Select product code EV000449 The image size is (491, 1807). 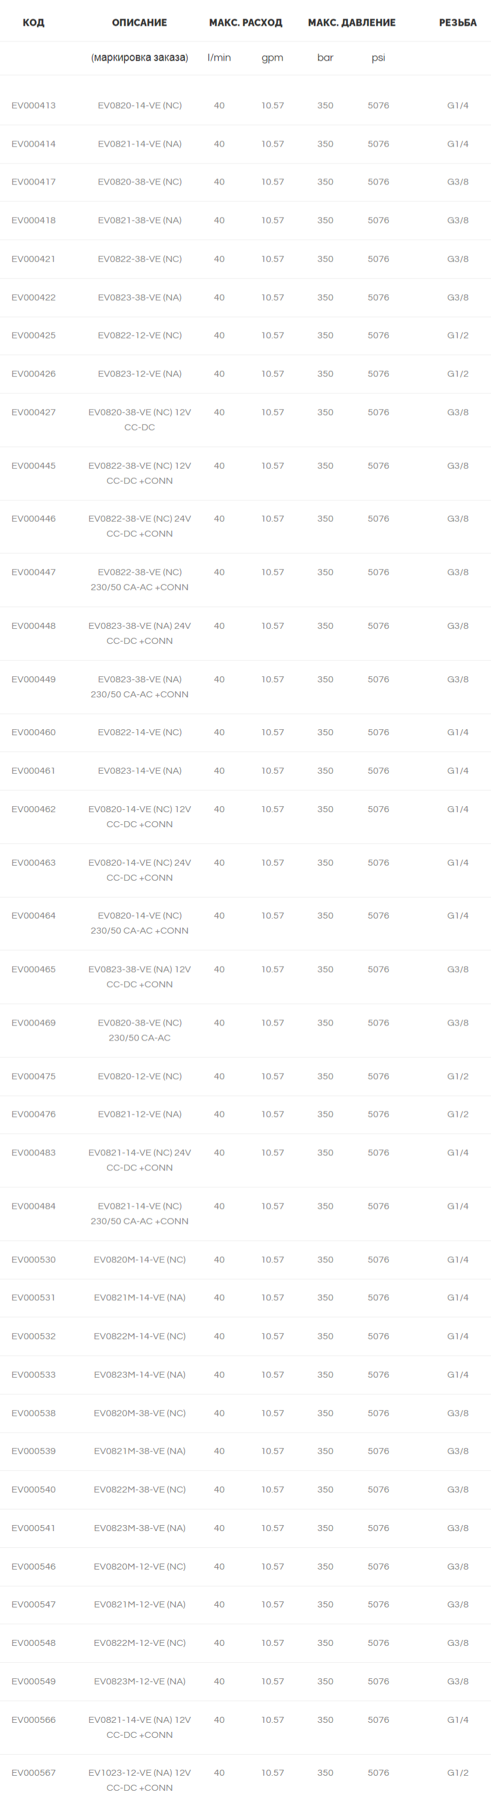pos(34,680)
